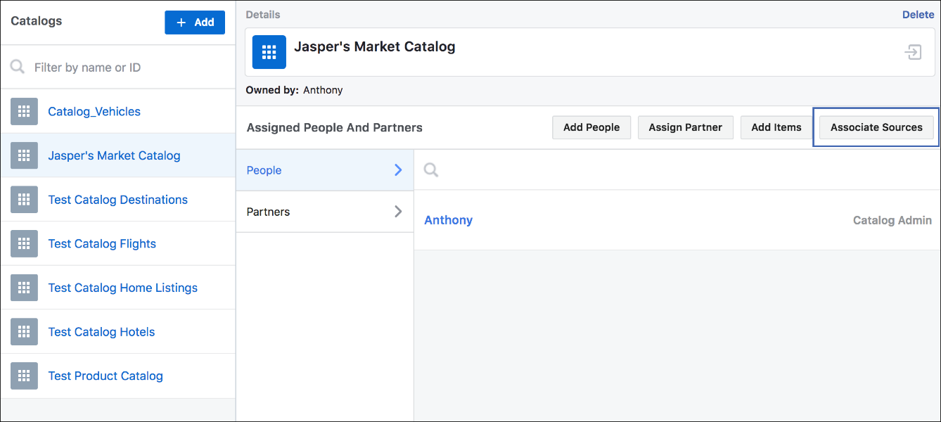Focus the Filter by name or ID field
Image resolution: width=941 pixels, height=422 pixels.
pos(118,68)
